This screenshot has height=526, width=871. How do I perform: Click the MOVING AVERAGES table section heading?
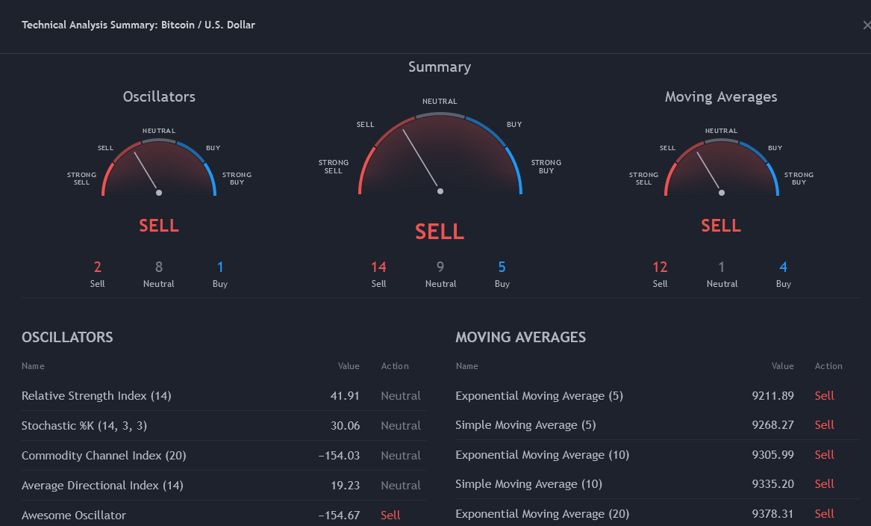click(520, 338)
